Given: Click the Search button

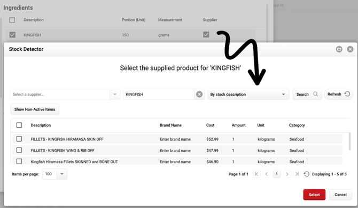Looking at the screenshot, I should (x=307, y=94).
